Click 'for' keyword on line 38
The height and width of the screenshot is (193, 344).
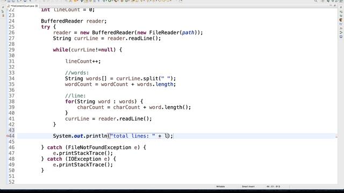click(x=69, y=101)
